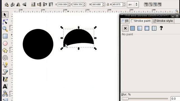Choose Linear gradient paint button
The width and height of the screenshot is (180, 101).
point(139,28)
